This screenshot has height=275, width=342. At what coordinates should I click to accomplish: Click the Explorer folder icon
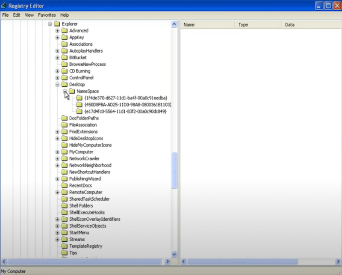tap(57, 24)
